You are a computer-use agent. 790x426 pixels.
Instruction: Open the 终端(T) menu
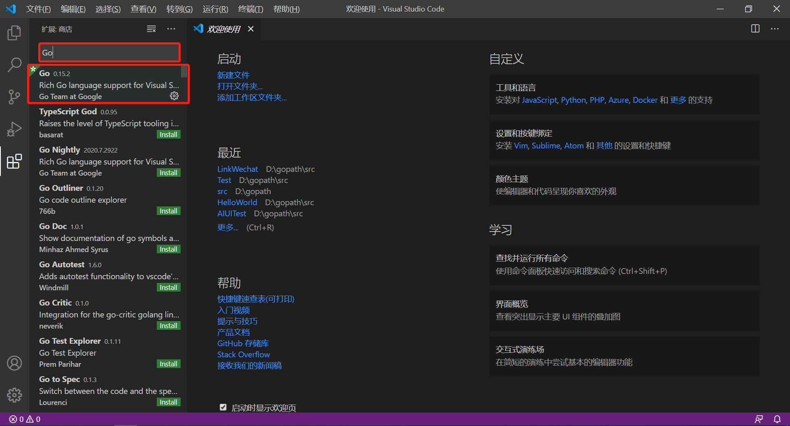coord(251,9)
